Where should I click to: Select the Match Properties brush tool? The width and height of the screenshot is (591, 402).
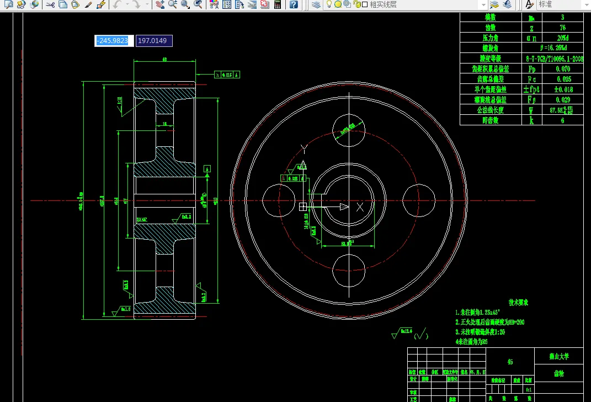(88, 4)
